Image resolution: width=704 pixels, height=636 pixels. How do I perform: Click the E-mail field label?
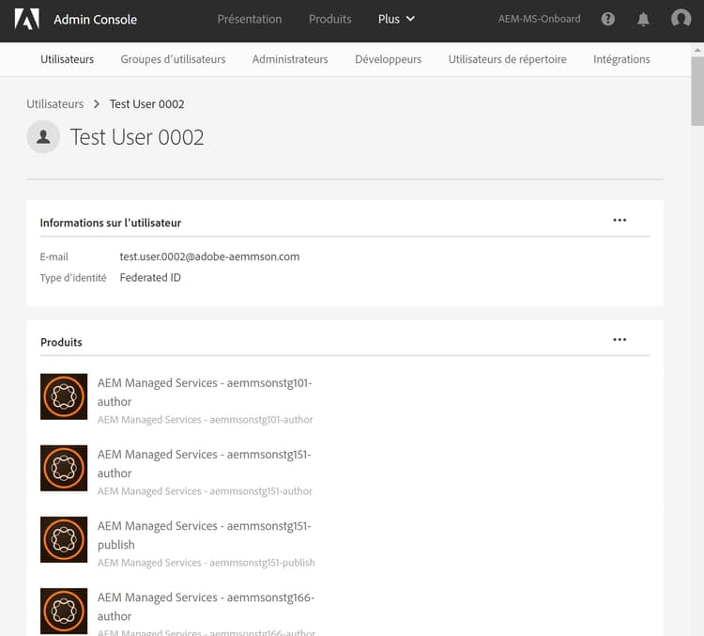click(x=54, y=256)
